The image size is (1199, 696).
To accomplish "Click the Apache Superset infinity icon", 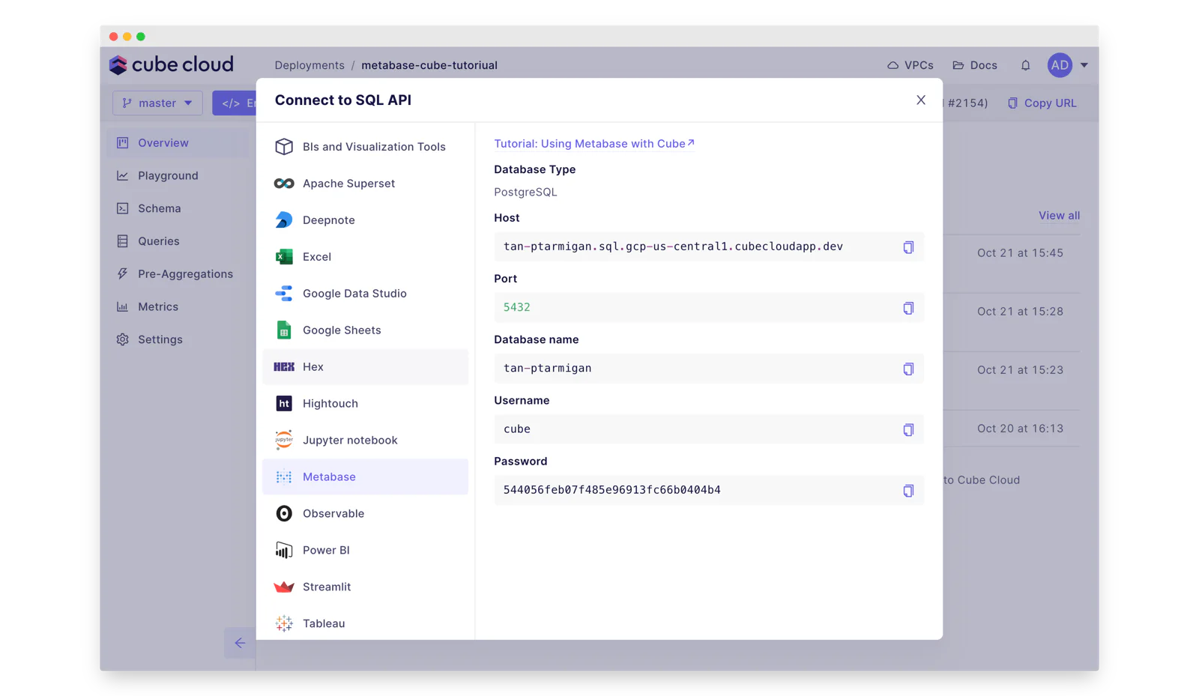I will [x=284, y=184].
